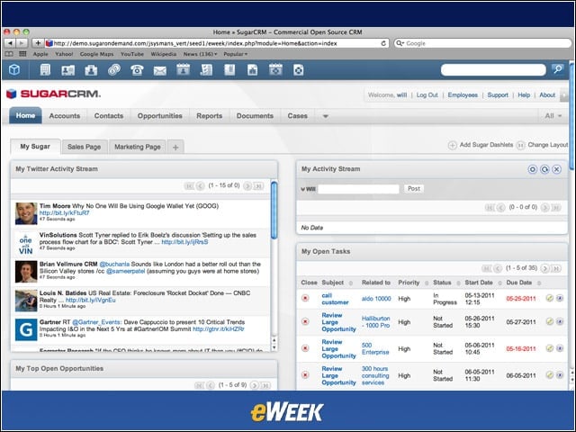Refresh the My Activity Stream dashlet
The image size is (576, 432).
tap(544, 169)
